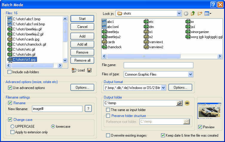The width and height of the screenshot is (225, 142).
Task: Click the back navigation arrow icon
Action: pos(186,13)
